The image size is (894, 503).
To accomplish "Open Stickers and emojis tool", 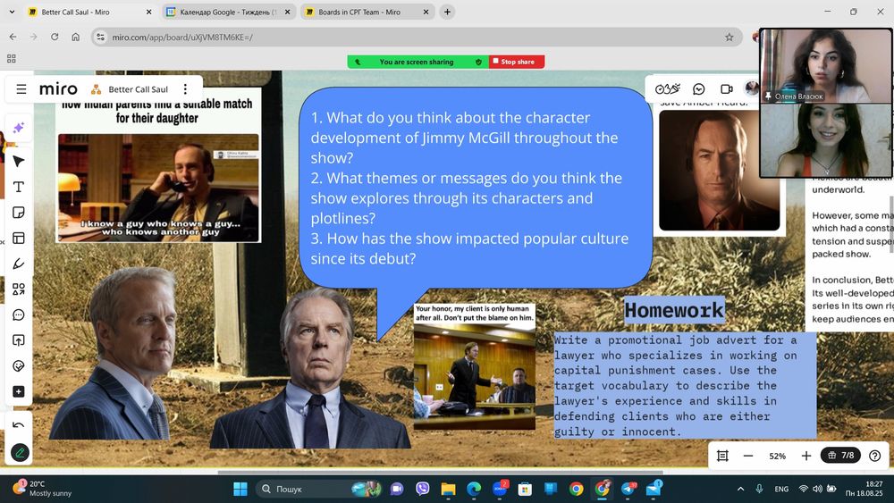I will 18,365.
